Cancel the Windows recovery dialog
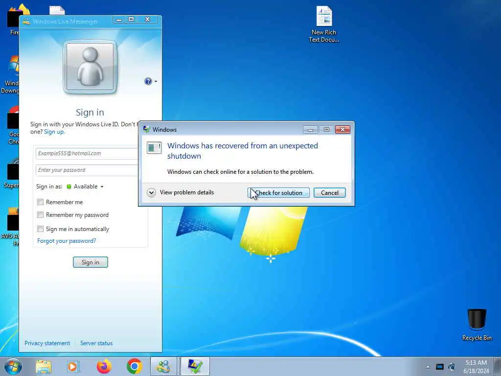Screen dimensions: 501x376 [329, 193]
